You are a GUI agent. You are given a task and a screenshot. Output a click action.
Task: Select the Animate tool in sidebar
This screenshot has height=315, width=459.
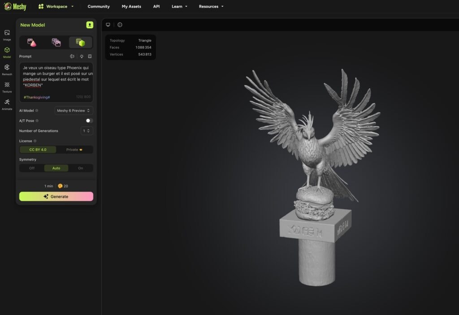[x=7, y=104]
